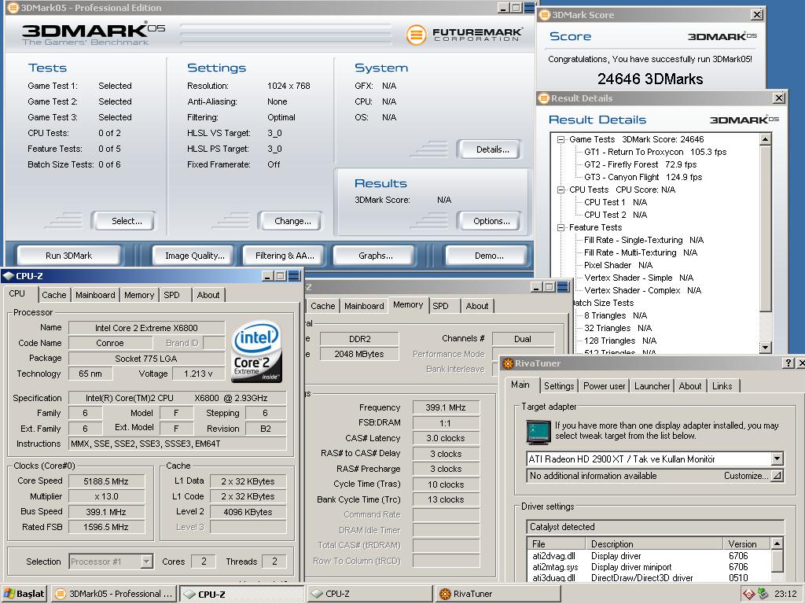The image size is (805, 604).
Task: Collapse the Feature Tests tree node
Action: coord(561,227)
